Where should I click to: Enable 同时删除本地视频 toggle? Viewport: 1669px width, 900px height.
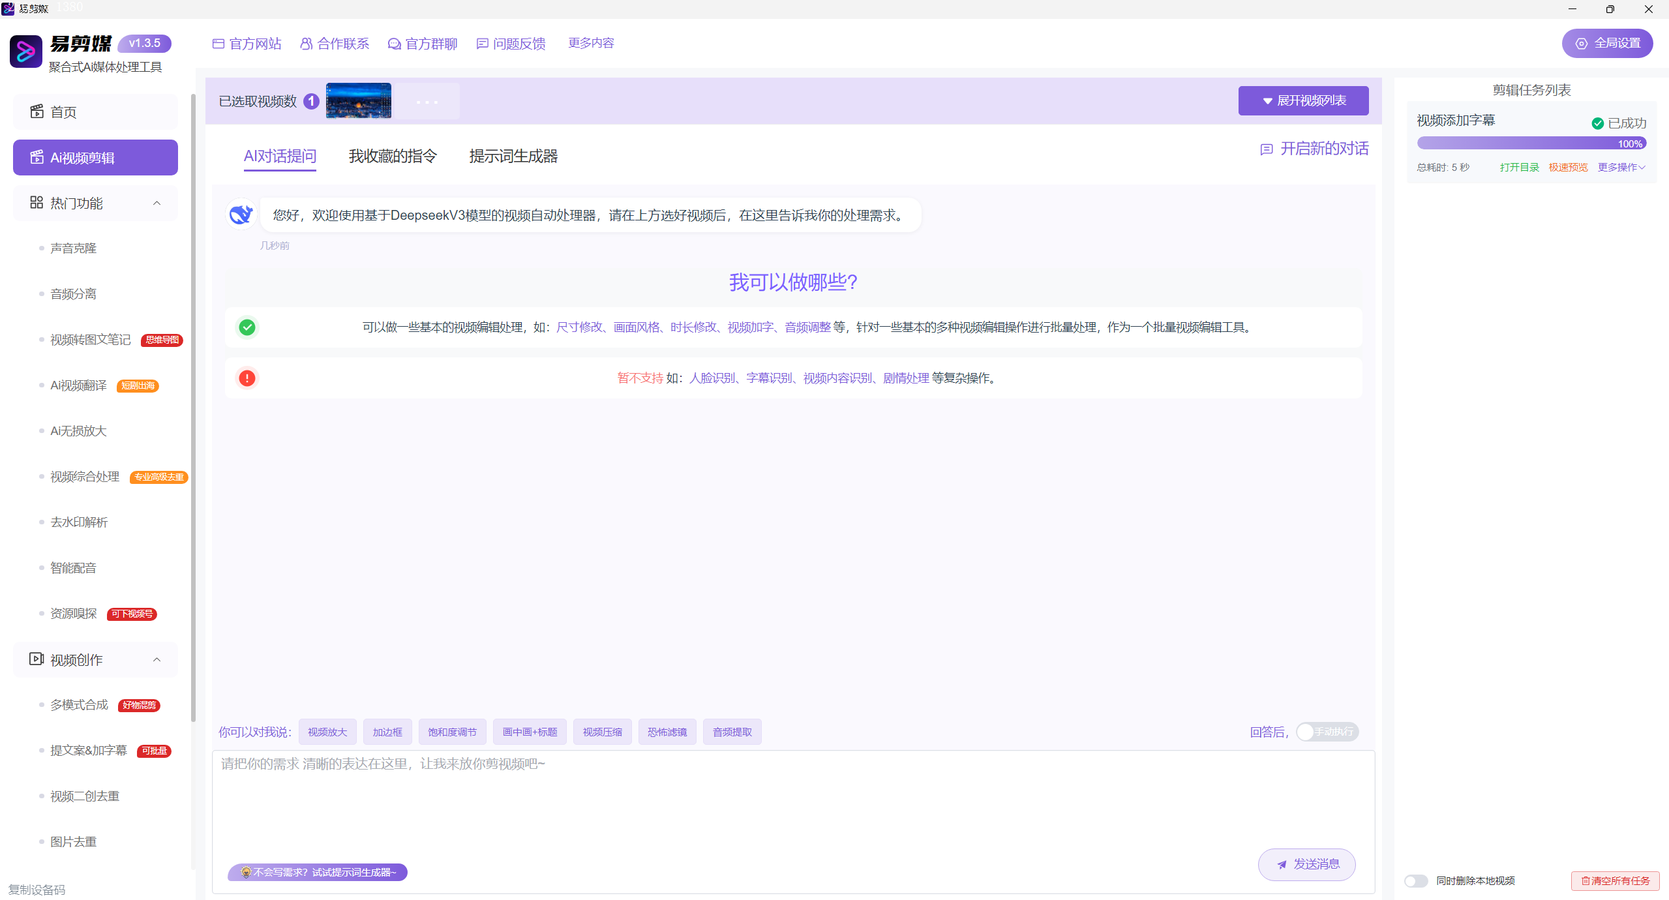click(1416, 881)
